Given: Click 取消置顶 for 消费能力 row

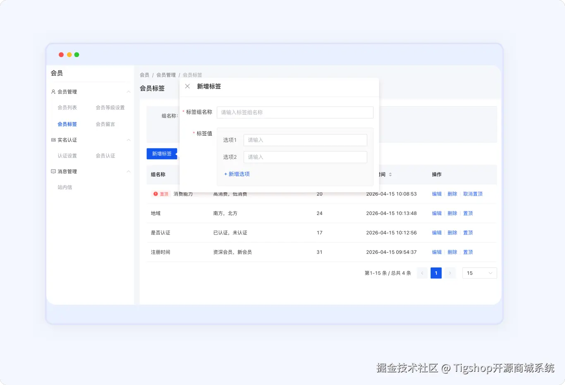Looking at the screenshot, I should click(x=473, y=194).
